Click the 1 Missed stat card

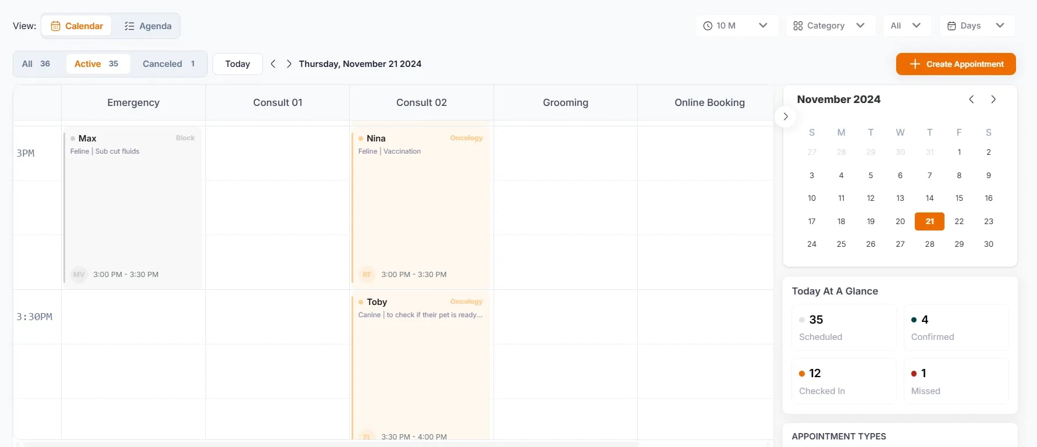(x=956, y=381)
